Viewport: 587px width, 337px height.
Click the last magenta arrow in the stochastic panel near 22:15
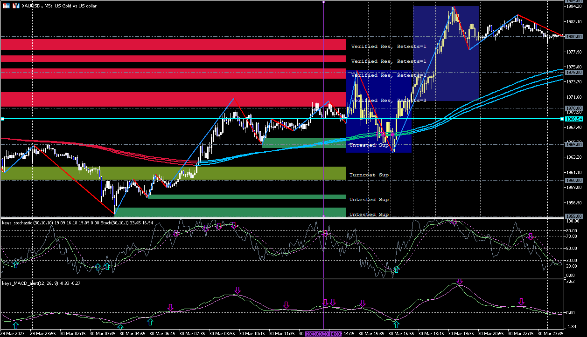point(531,236)
